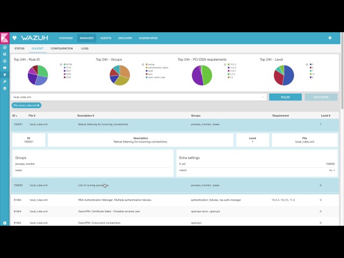Screen dimensions: 344x258
Task: Select the Ruleset subtab
Action: click(38, 48)
